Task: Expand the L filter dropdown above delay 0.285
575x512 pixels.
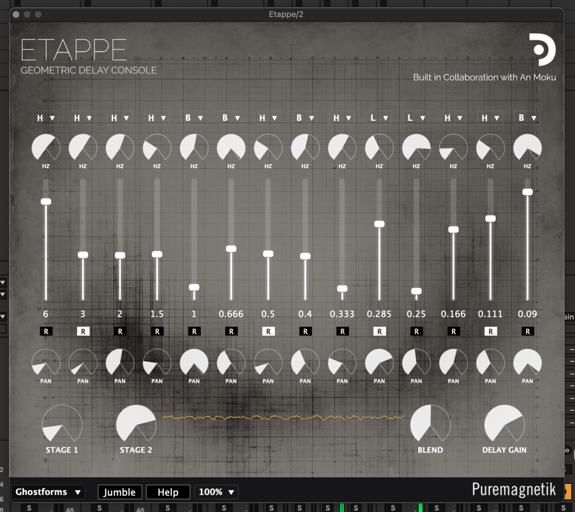Action: coord(379,118)
